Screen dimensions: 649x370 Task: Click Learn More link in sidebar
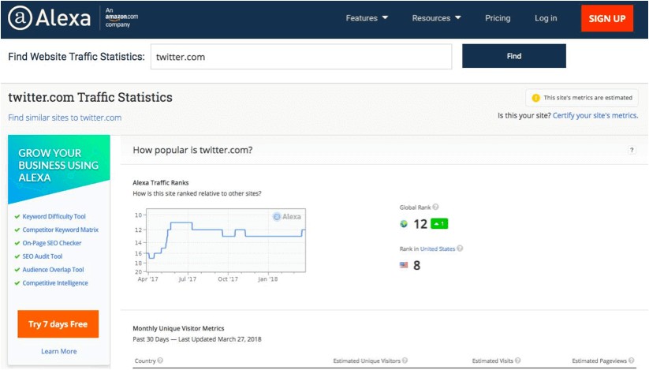pyautogui.click(x=59, y=351)
